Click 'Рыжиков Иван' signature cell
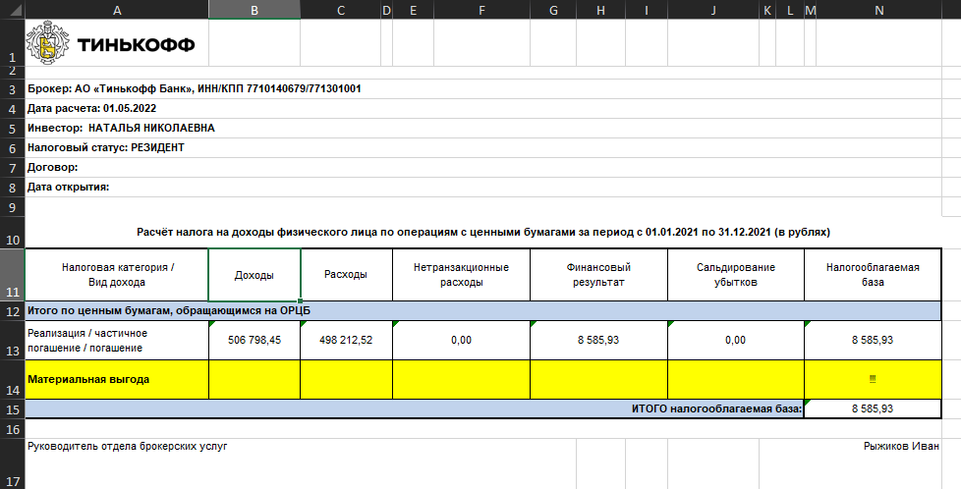961x489 pixels. [901, 446]
